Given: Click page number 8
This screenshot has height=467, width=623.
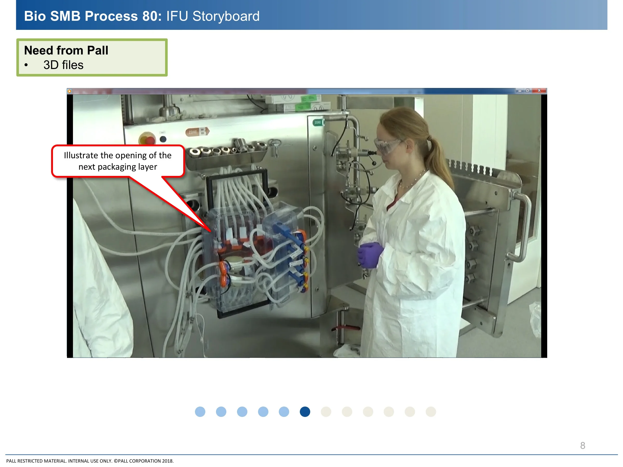Looking at the screenshot, I should click(583, 445).
